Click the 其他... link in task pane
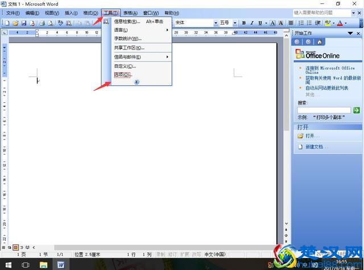This screenshot has width=364, height=270. pyautogui.click(x=312, y=94)
